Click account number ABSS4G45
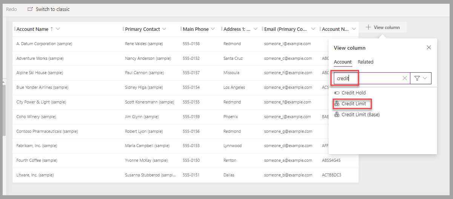Image resolution: width=453 pixels, height=199 pixels. (x=331, y=160)
